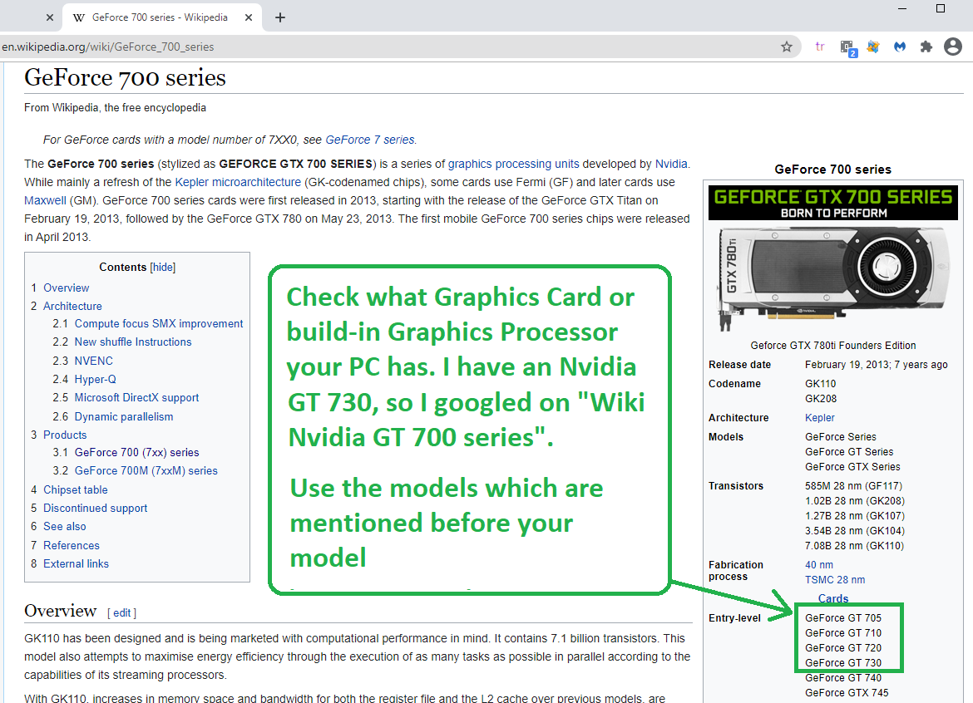Open the Maxwell link
The image size is (973, 703).
[x=45, y=200]
